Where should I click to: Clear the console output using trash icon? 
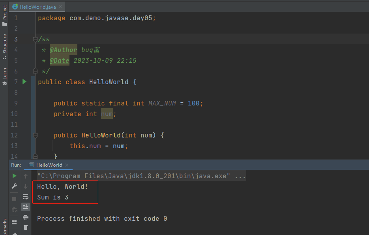pos(26,227)
